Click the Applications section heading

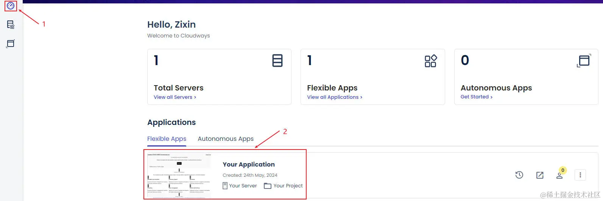(x=171, y=122)
